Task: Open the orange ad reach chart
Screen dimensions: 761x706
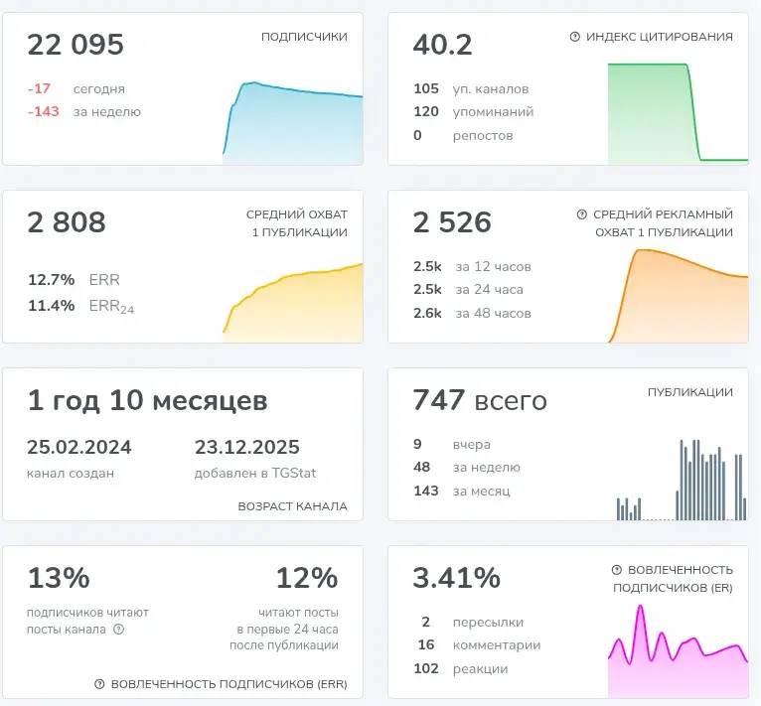Action: coord(678,296)
